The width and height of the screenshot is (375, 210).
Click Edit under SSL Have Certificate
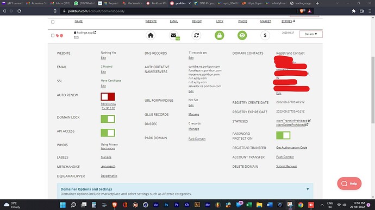click(x=103, y=86)
